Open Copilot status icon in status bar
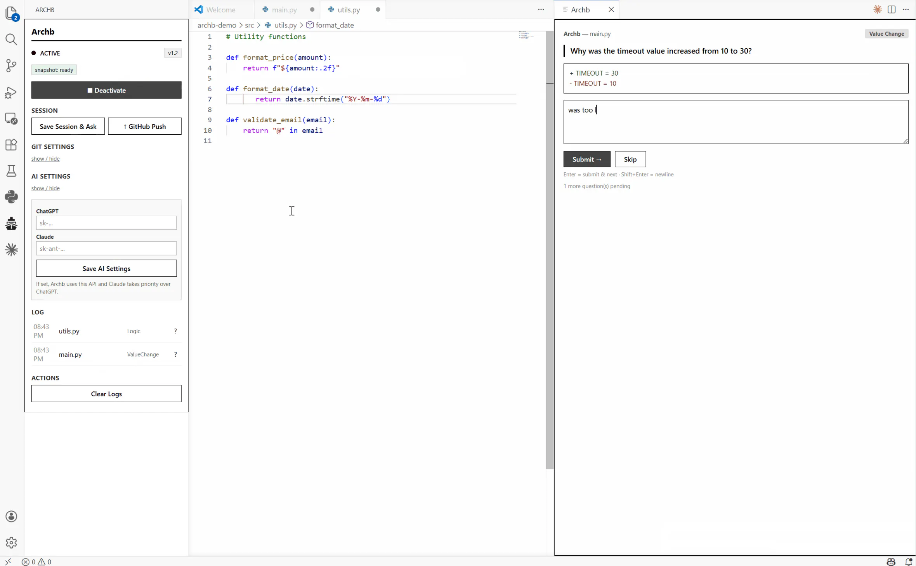 click(x=891, y=561)
